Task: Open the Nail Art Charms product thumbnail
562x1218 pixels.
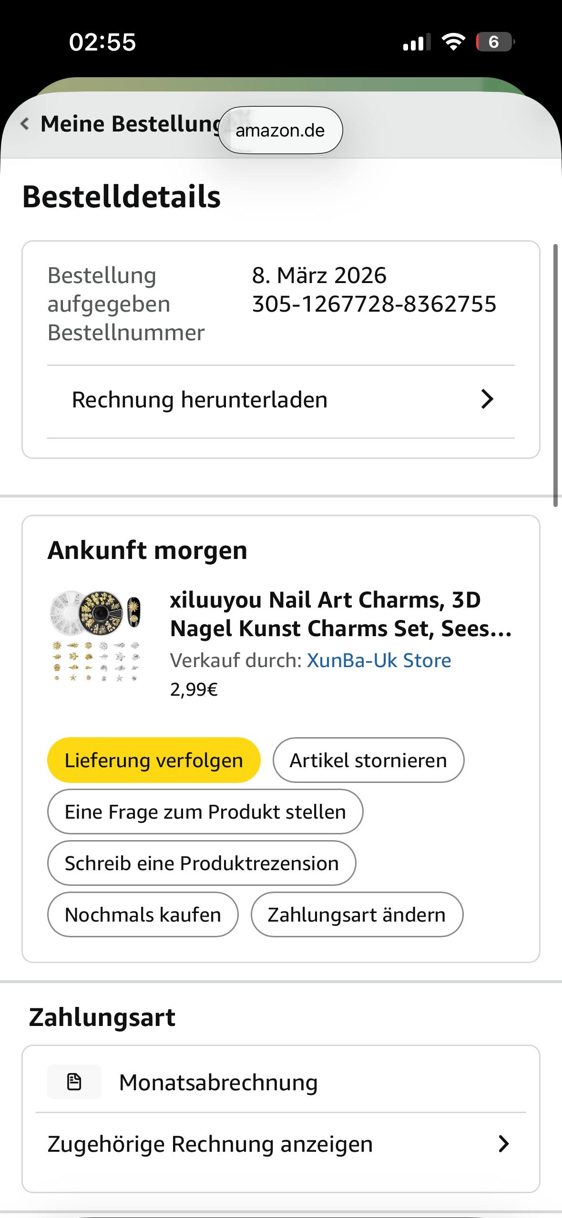Action: click(96, 636)
